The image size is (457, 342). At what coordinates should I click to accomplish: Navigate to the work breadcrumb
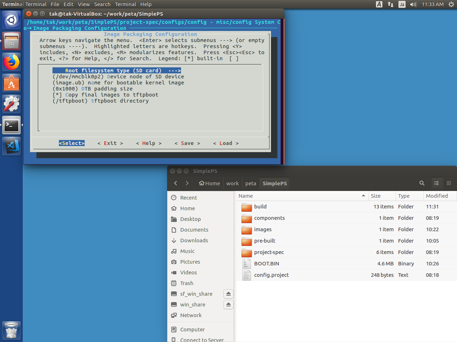click(x=232, y=183)
